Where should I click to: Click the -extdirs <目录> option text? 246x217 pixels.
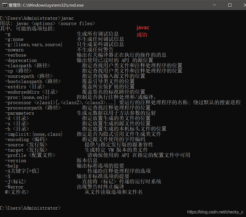pos(25,87)
